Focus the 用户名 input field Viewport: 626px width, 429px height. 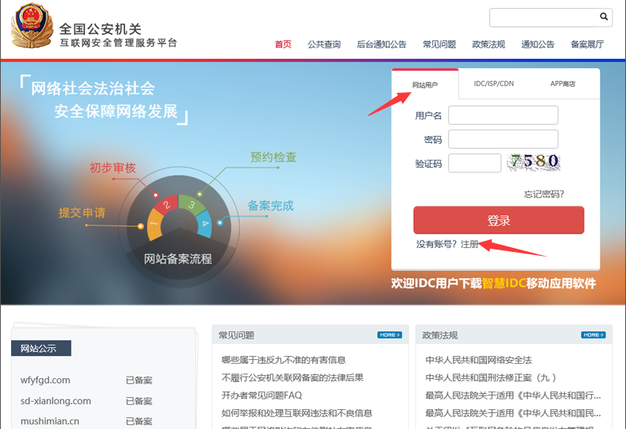(x=503, y=115)
